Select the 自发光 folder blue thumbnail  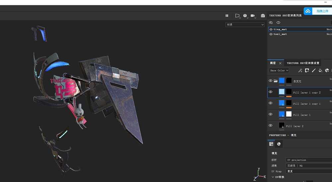tap(282, 81)
